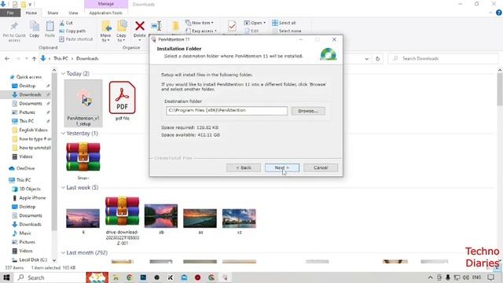The image size is (503, 283).
Task: Select drive-download archive file
Action: 123,221
